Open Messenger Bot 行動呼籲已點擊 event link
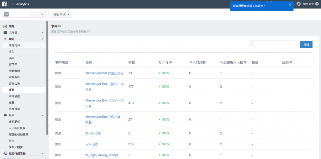Image resolution: width=321 pixels, height=159 pixels. (104, 120)
